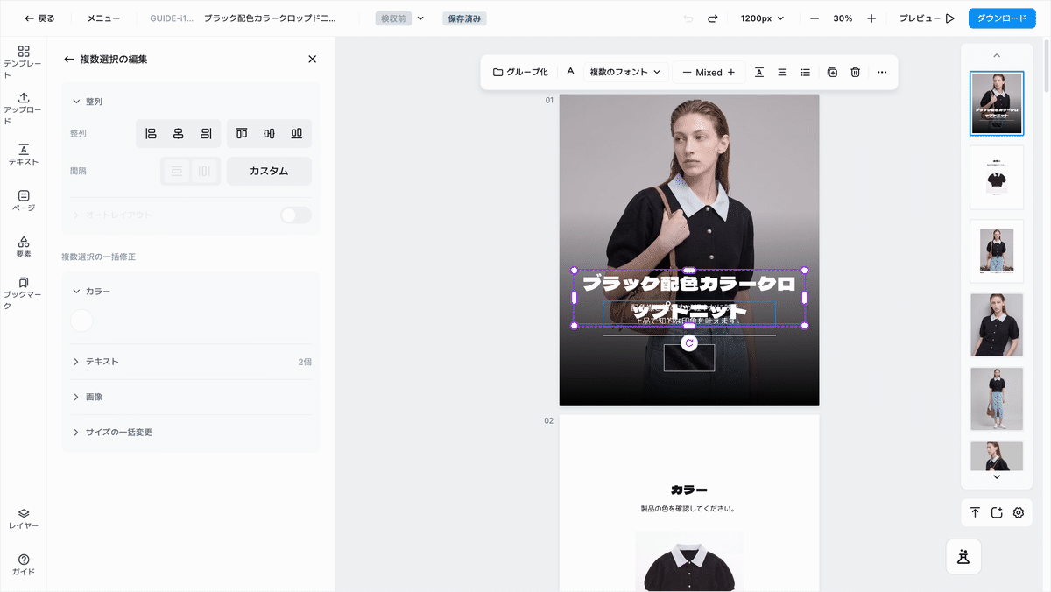
Task: Click the move-to-top icon under thumbnails
Action: (x=975, y=512)
